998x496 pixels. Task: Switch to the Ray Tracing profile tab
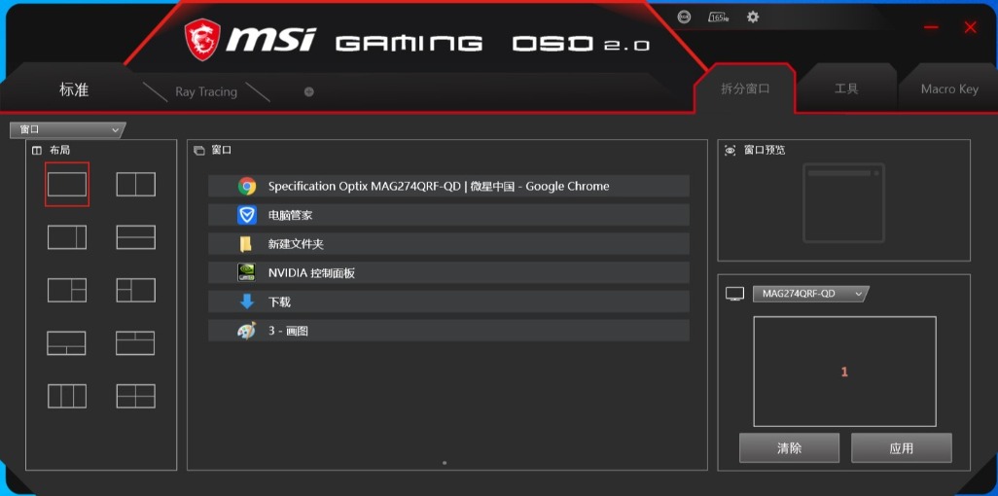pos(205,92)
